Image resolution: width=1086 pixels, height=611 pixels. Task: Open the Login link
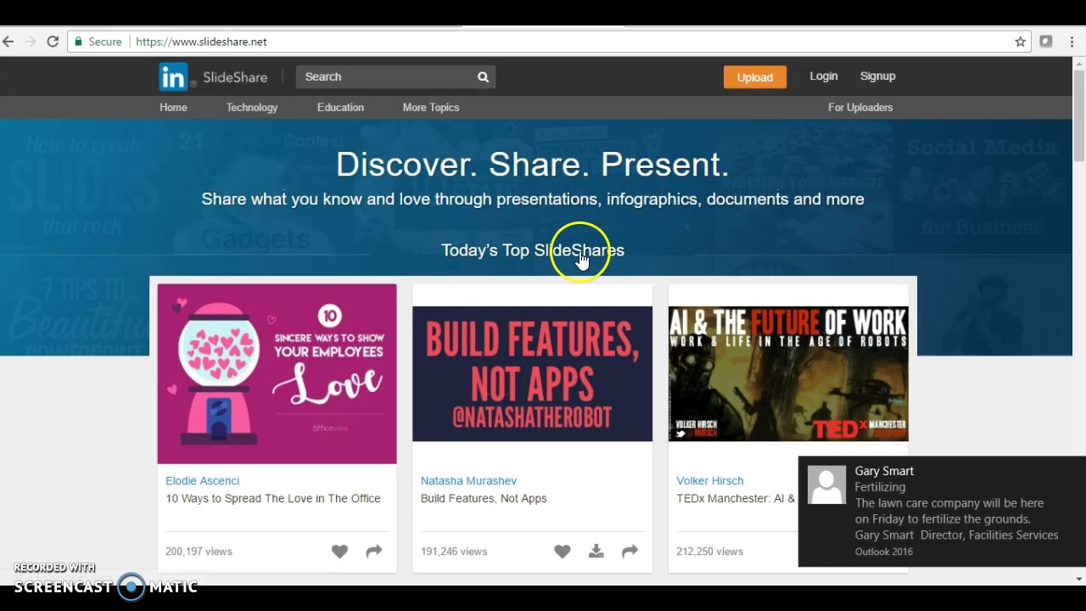(x=824, y=76)
